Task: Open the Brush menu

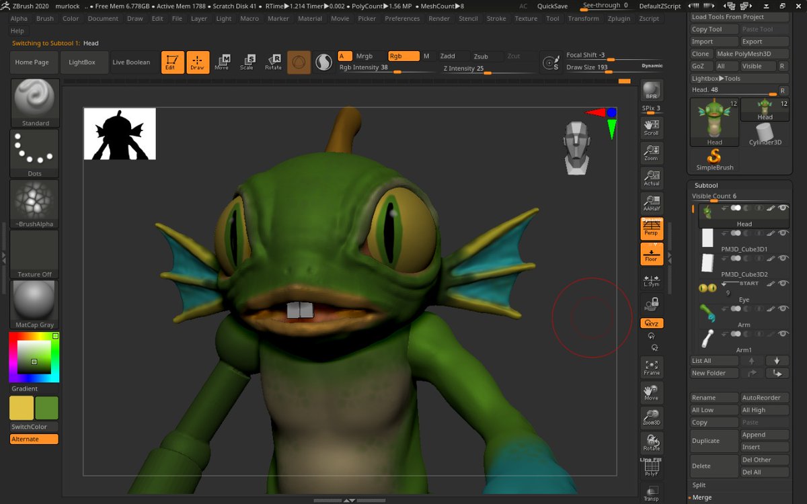Action: click(x=45, y=19)
